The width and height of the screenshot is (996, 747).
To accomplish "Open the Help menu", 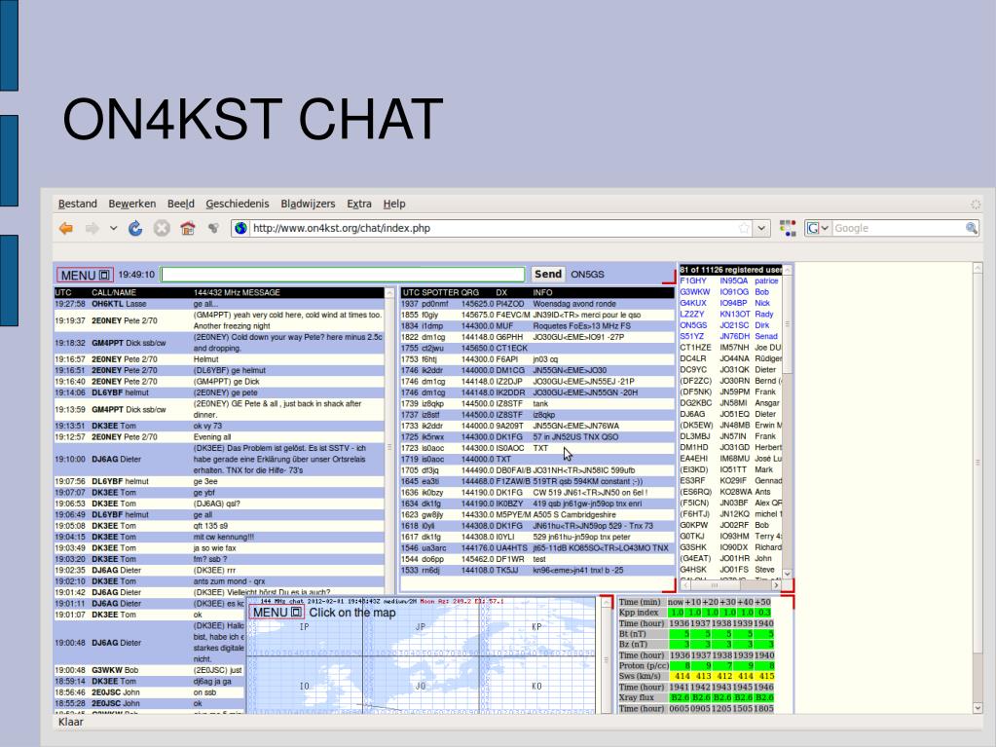I will (x=394, y=204).
